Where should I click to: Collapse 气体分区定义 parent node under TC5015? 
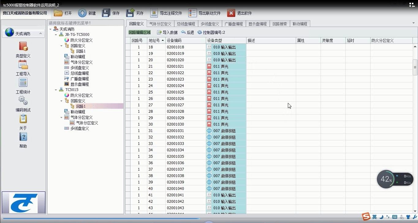tap(62, 117)
